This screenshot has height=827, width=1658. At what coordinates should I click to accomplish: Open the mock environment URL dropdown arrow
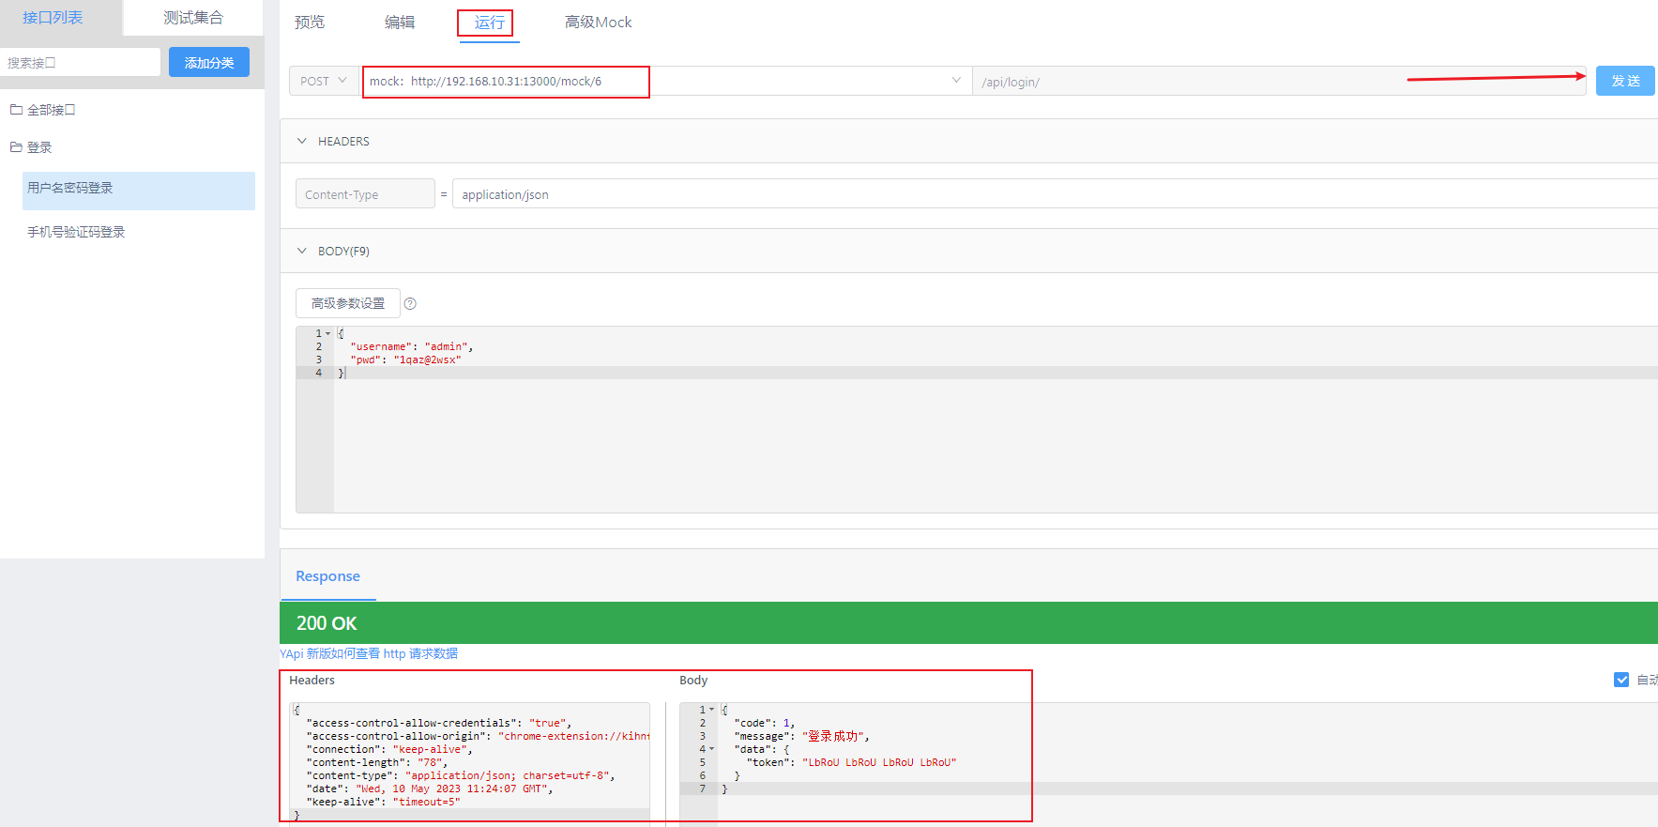point(956,81)
